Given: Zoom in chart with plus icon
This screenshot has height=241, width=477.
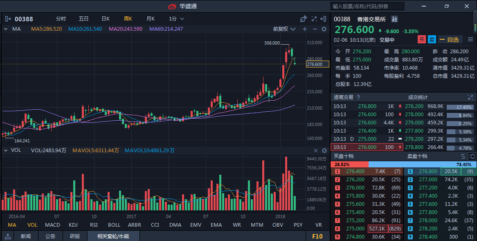Looking at the screenshot, I should pyautogui.click(x=305, y=29).
